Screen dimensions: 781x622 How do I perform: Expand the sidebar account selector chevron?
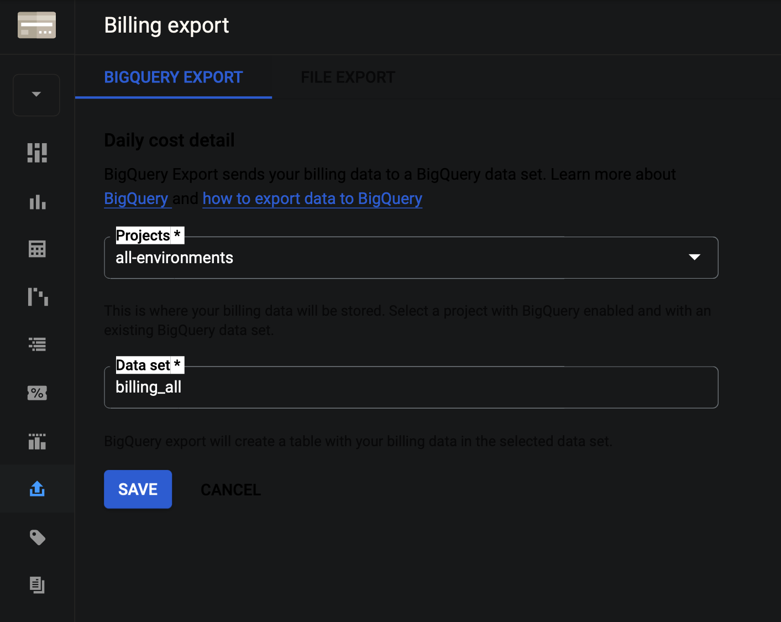click(x=36, y=95)
